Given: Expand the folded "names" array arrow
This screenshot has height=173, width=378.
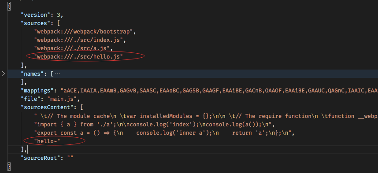Looking at the screenshot, I should pos(4,74).
